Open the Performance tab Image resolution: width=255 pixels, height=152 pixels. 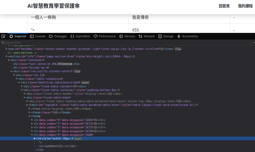click(x=105, y=37)
